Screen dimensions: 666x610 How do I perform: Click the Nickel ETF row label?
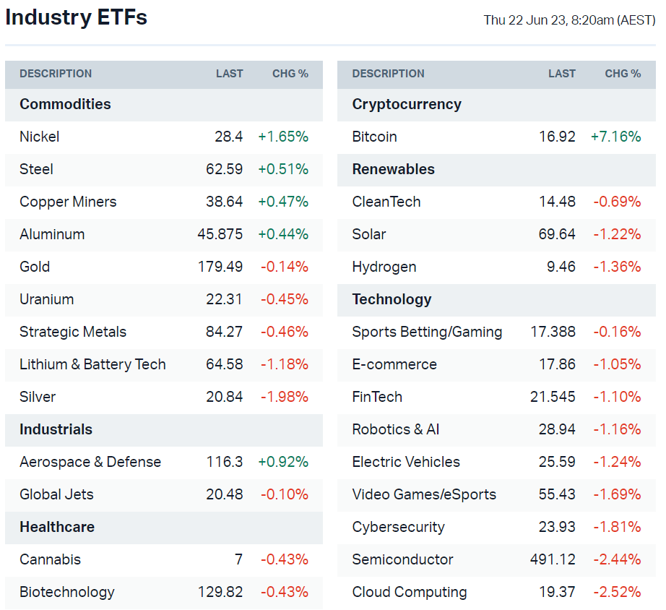point(40,137)
